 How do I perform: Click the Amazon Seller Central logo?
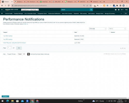click(12, 10)
